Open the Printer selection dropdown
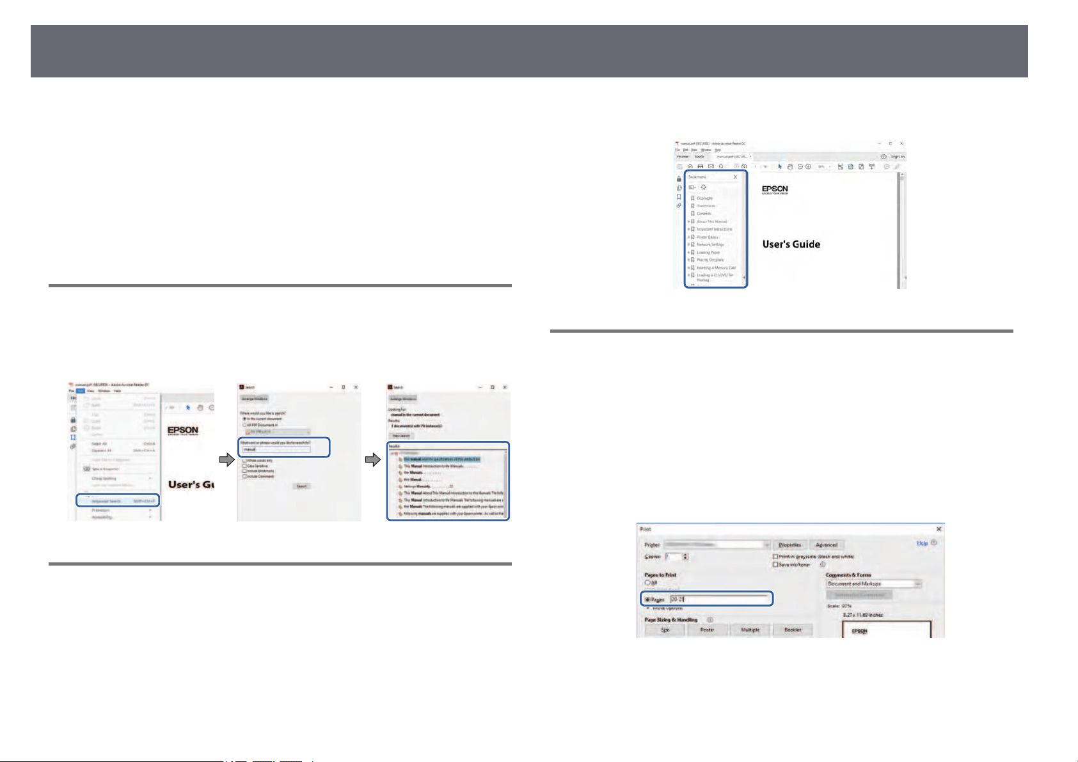 point(717,544)
